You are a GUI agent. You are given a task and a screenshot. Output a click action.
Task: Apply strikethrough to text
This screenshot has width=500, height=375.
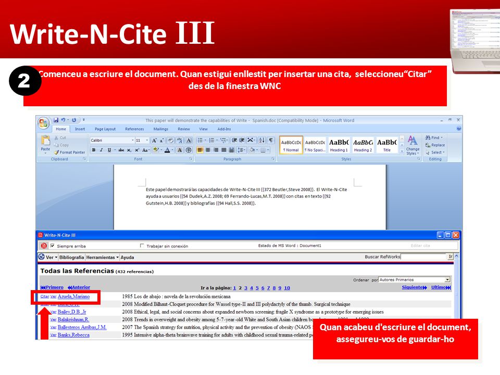(121, 150)
